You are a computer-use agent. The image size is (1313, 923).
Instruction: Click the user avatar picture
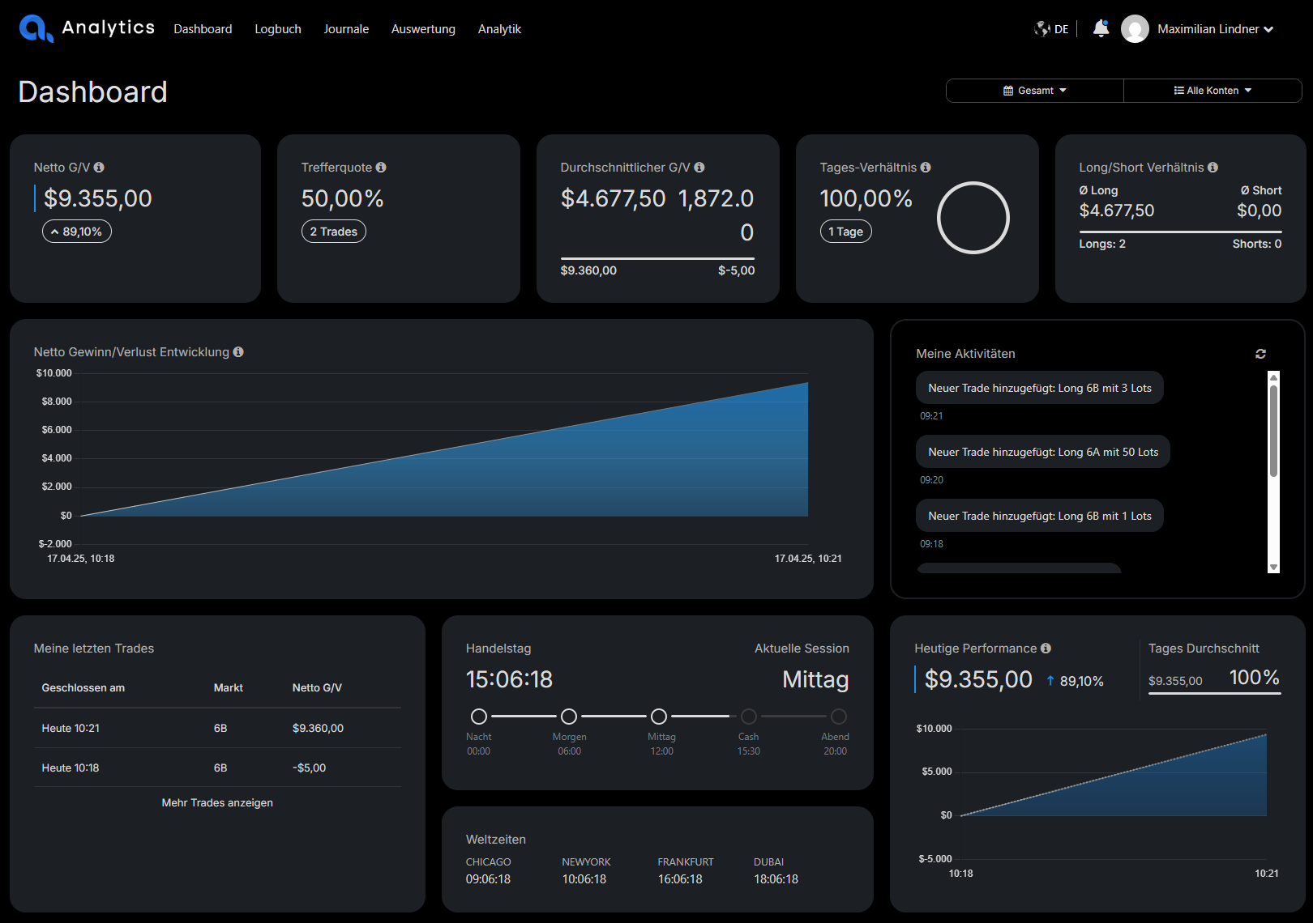1135,29
